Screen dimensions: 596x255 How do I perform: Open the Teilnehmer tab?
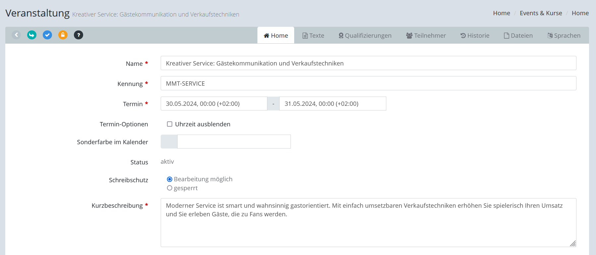tap(426, 36)
